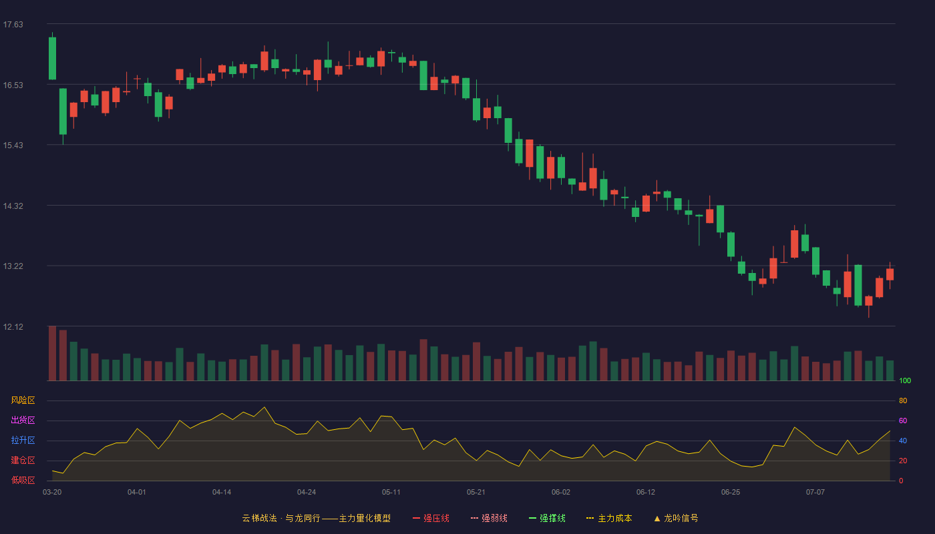Viewport: 935px width, 534px height.
Task: Toggle the green 强撑线 legend item
Action: 547,518
